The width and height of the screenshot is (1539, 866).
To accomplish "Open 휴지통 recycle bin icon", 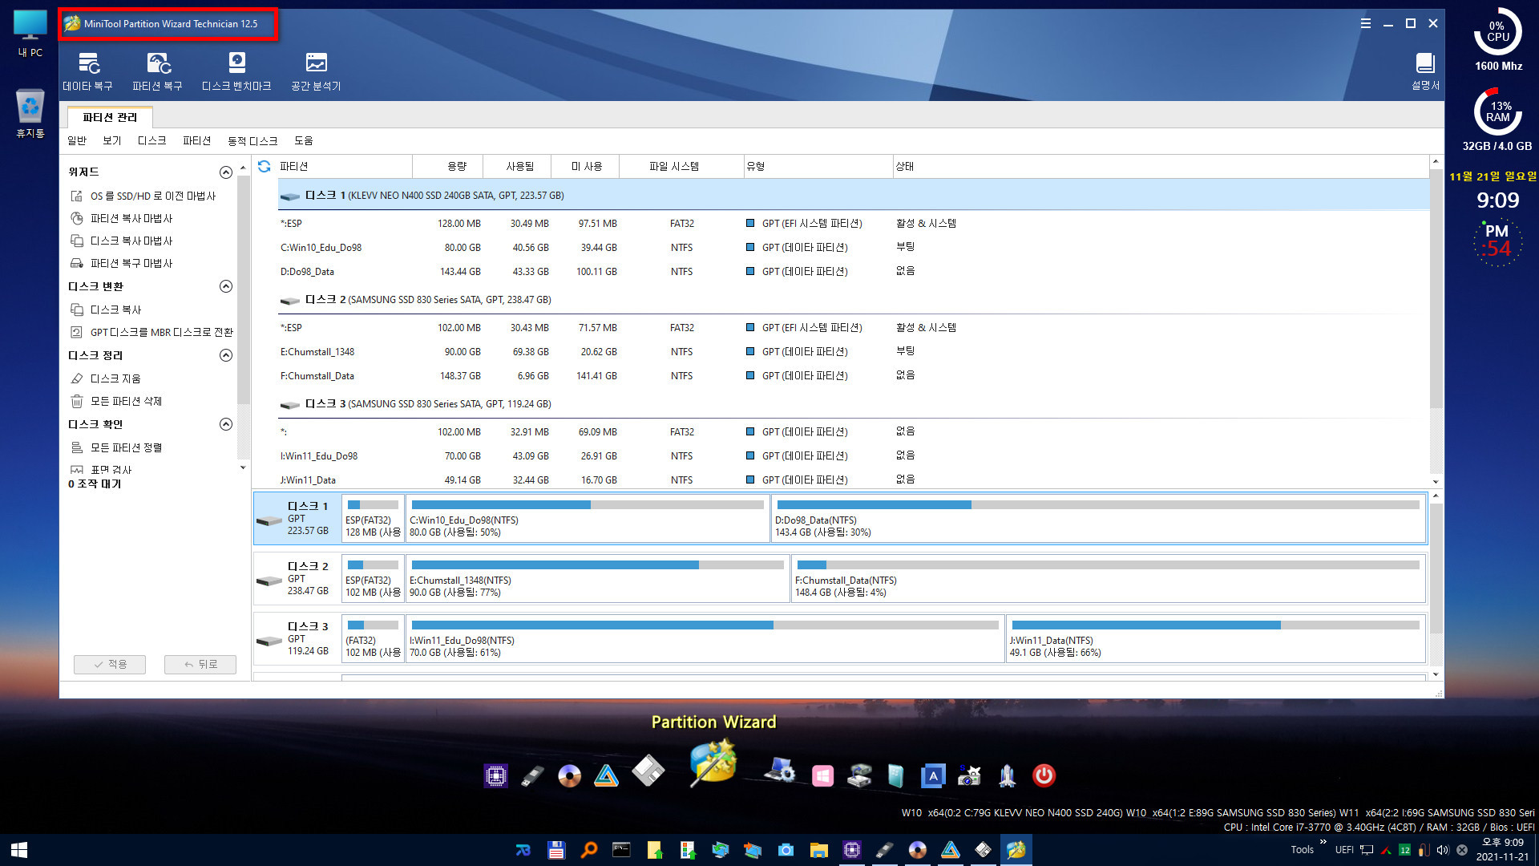I will pos(30,113).
